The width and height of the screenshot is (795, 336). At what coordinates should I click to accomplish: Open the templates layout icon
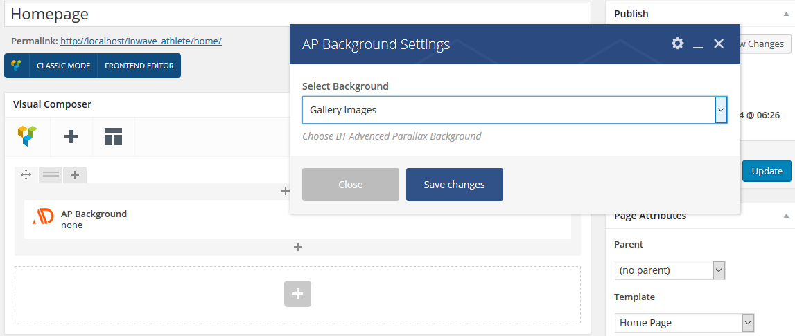pyautogui.click(x=114, y=137)
